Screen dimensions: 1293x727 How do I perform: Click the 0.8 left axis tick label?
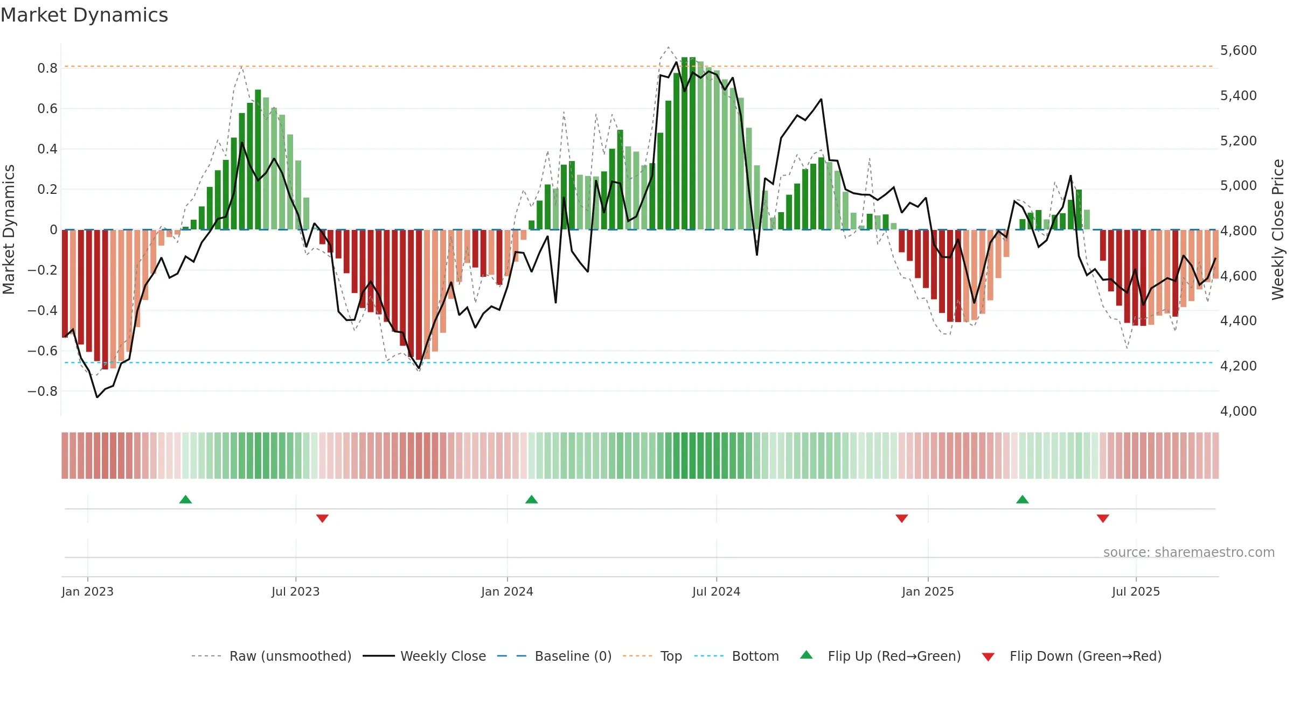(x=47, y=68)
